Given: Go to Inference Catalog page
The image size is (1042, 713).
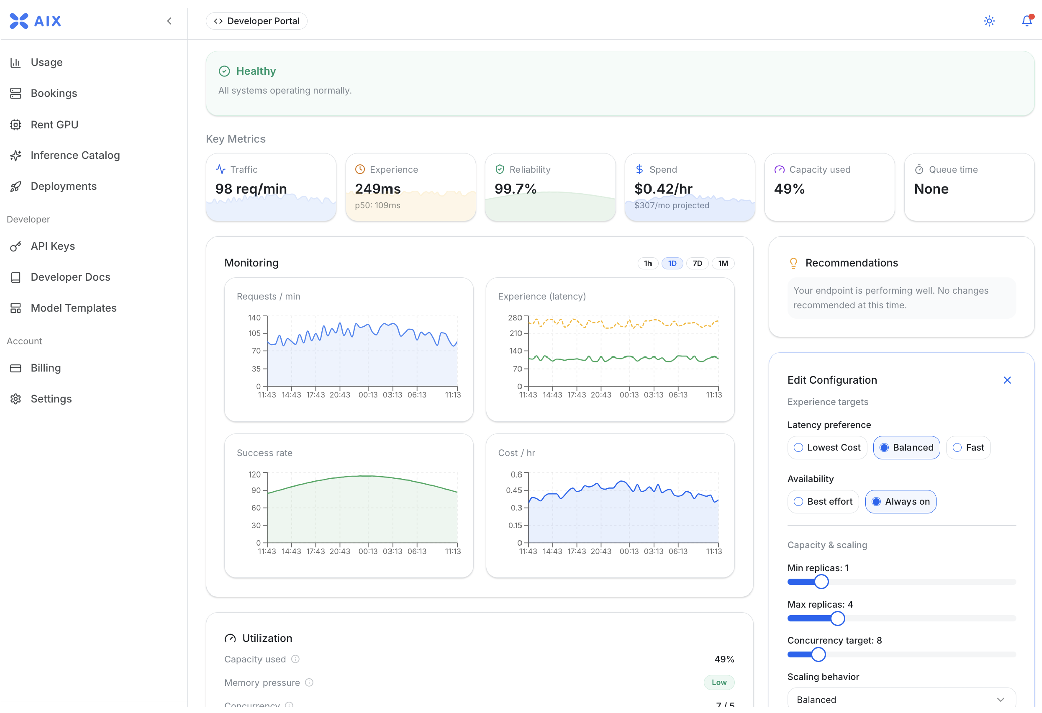Looking at the screenshot, I should coord(75,155).
